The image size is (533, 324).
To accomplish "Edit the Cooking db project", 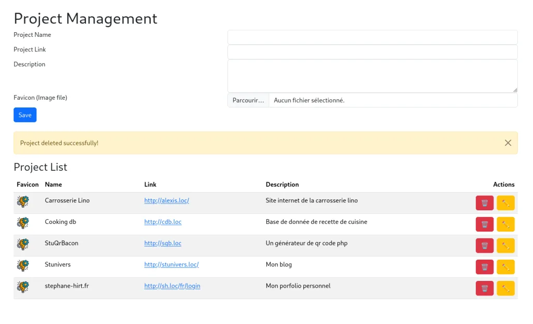I will coord(505,224).
